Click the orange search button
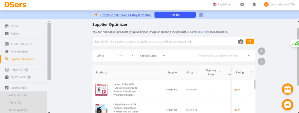Image resolution: width=299 pixels, height=113 pixels. tap(250, 41)
